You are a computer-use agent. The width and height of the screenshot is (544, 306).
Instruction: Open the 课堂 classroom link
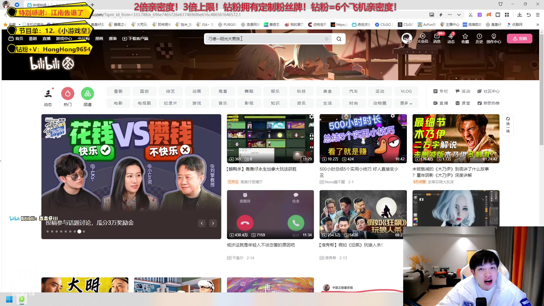coord(463,103)
